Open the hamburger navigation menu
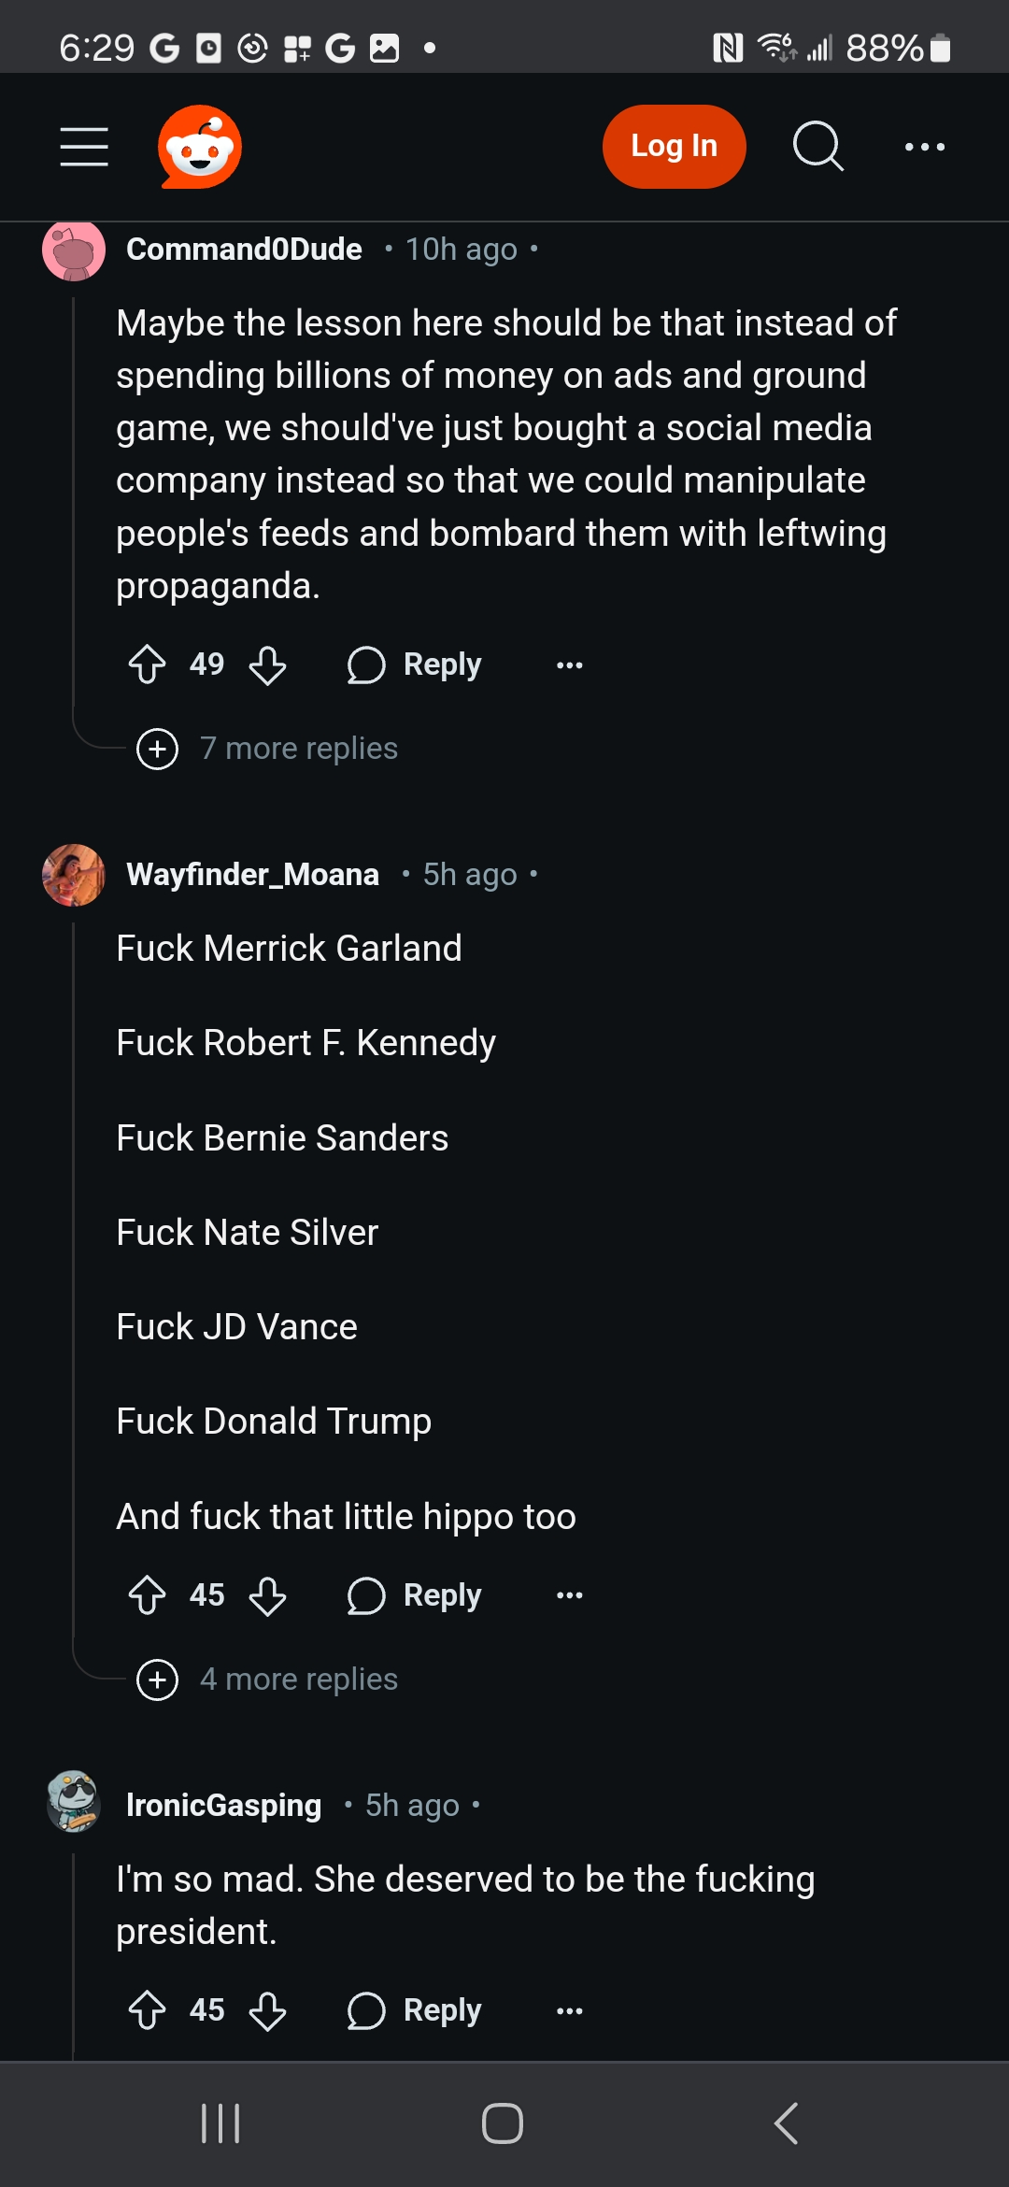Screen dimensions: 1009x2187 pos(84,147)
